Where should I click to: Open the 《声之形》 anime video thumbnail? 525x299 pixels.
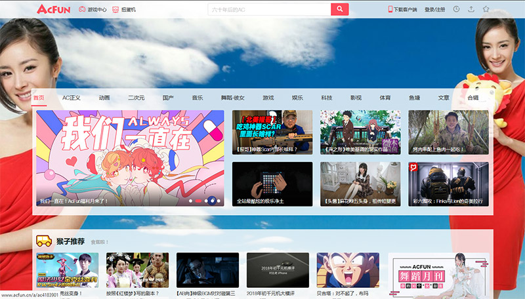pyautogui.click(x=360, y=132)
